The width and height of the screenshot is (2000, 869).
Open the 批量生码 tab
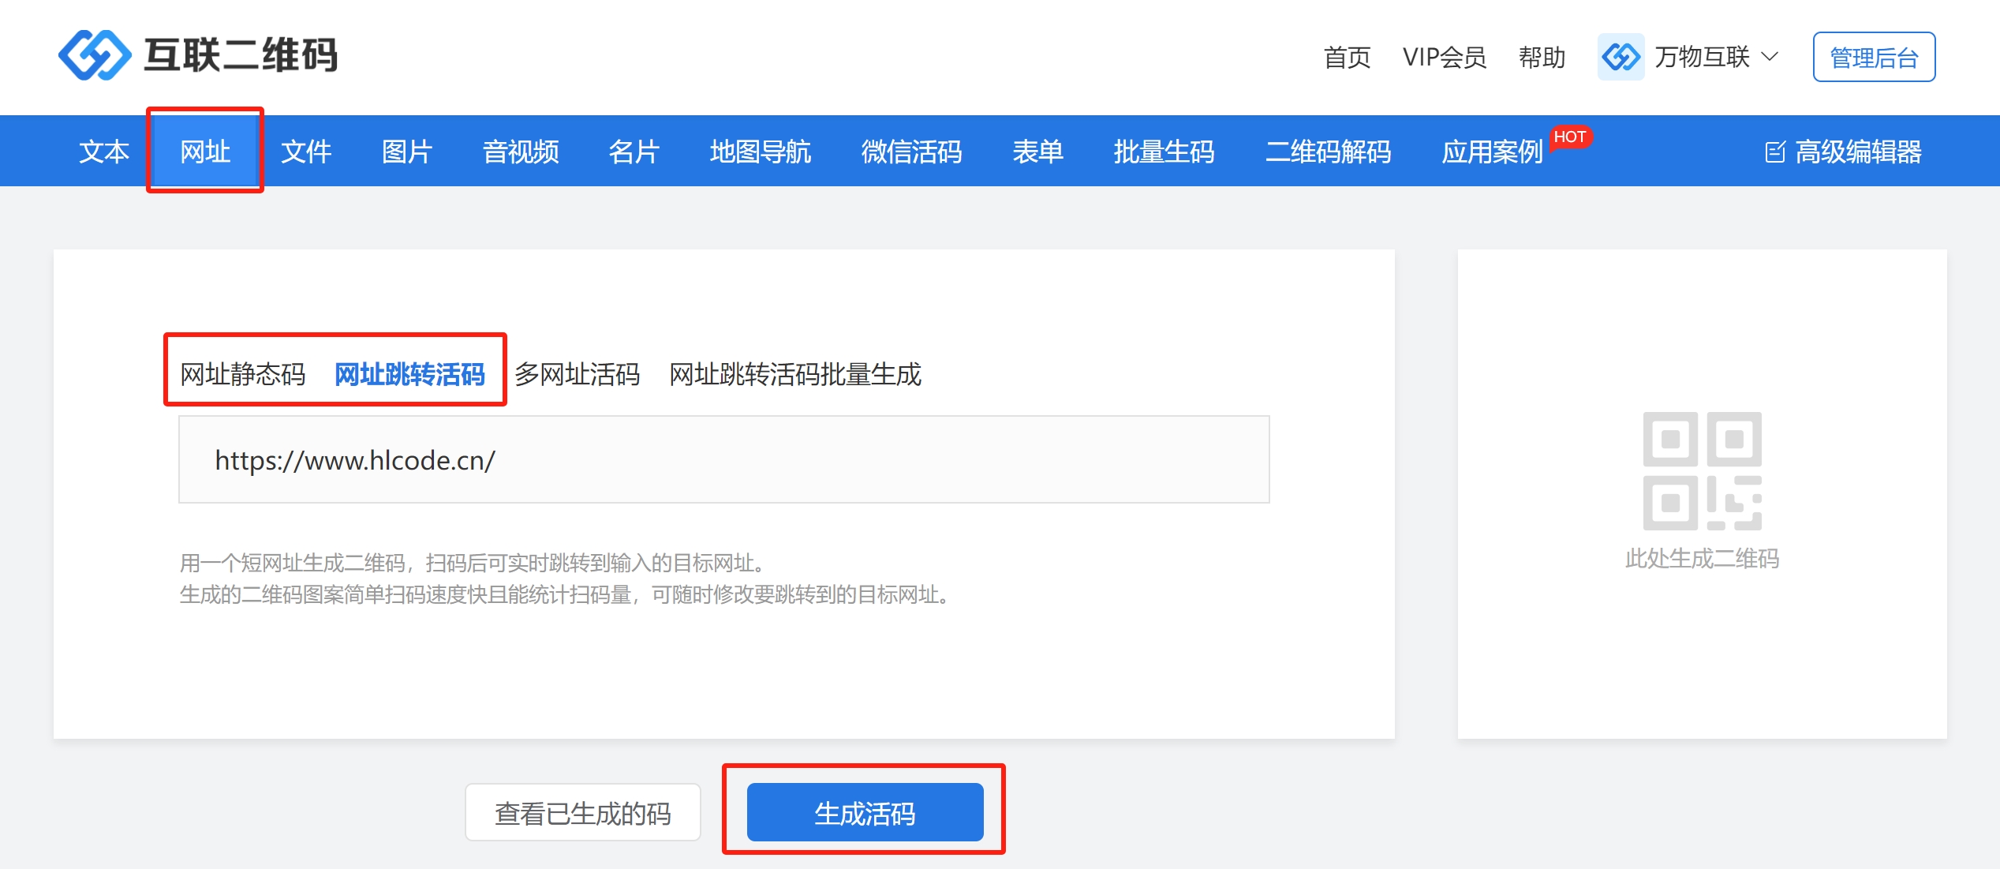pos(1164,152)
